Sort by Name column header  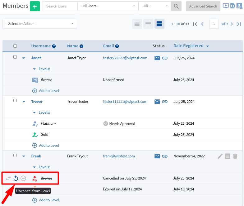click(x=73, y=46)
